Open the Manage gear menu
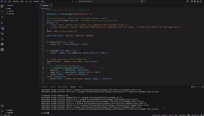 [2, 111]
